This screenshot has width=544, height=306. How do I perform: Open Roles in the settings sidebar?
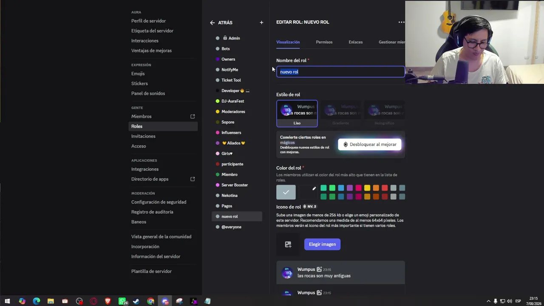coord(163,126)
